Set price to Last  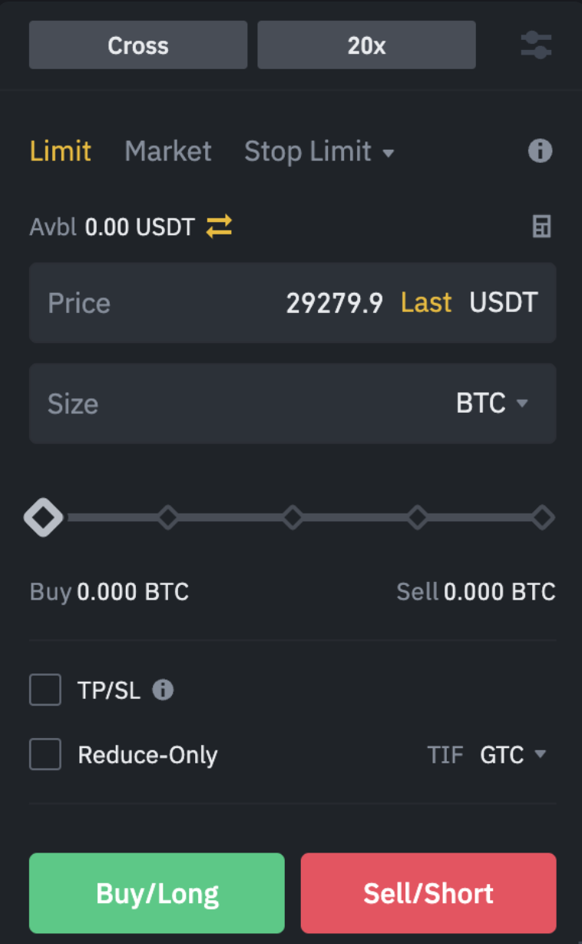point(426,303)
